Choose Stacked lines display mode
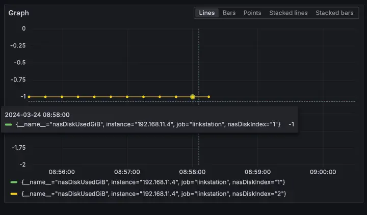The image size is (367, 215). [x=289, y=13]
